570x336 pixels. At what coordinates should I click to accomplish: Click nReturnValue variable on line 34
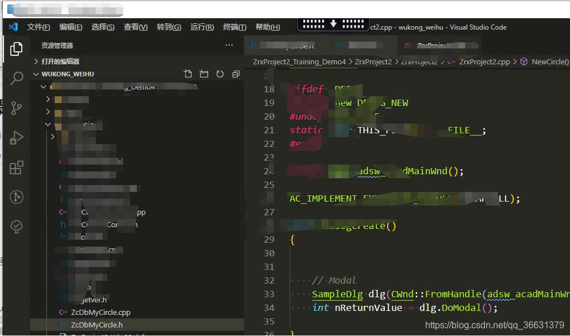pos(368,308)
